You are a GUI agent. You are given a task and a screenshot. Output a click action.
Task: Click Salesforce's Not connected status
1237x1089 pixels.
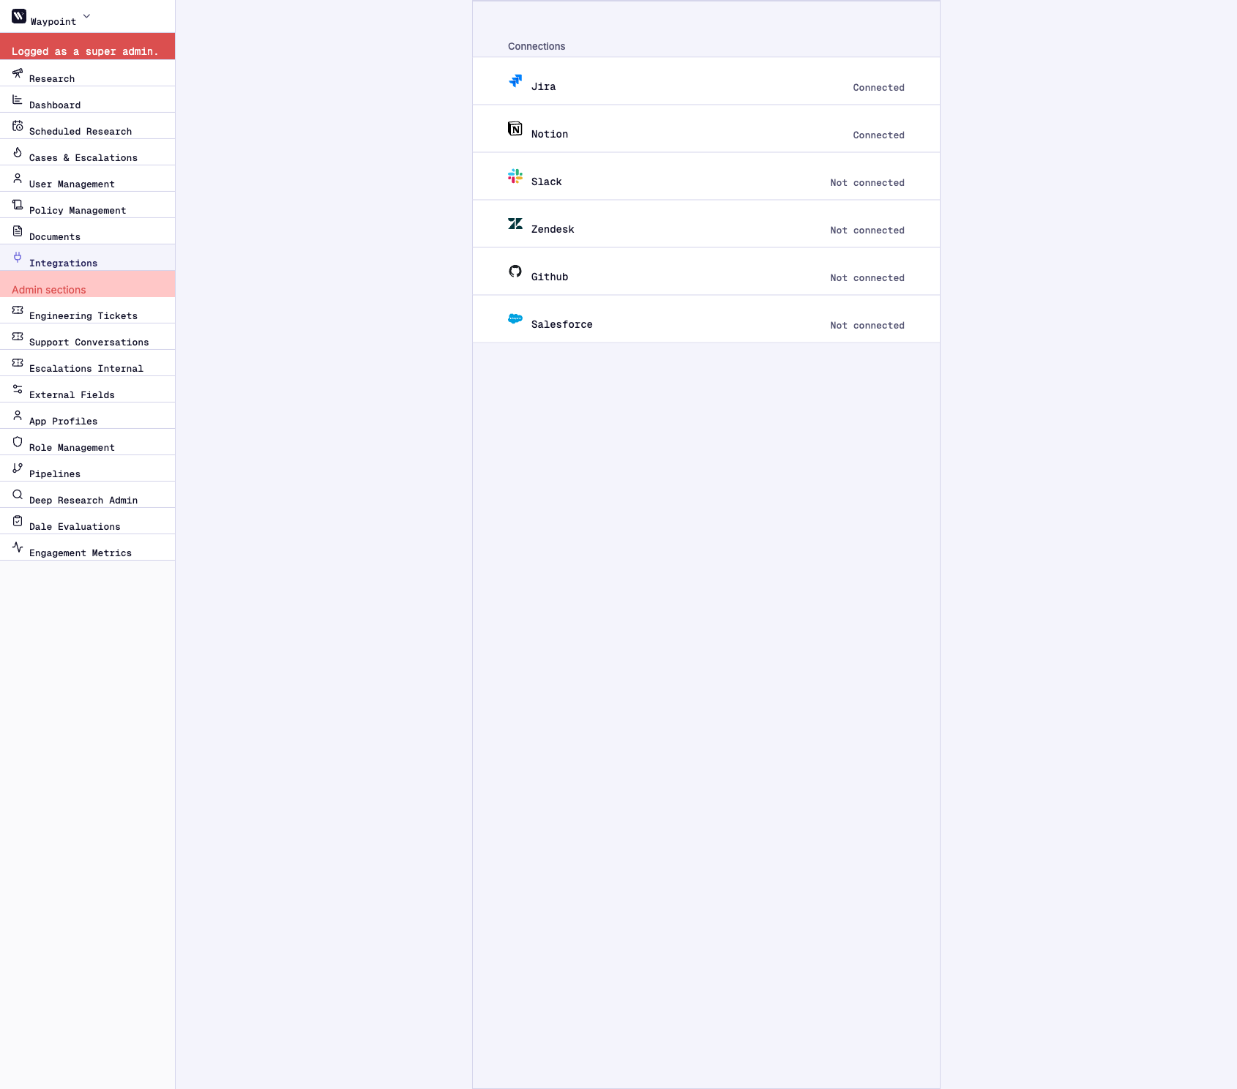pos(867,326)
